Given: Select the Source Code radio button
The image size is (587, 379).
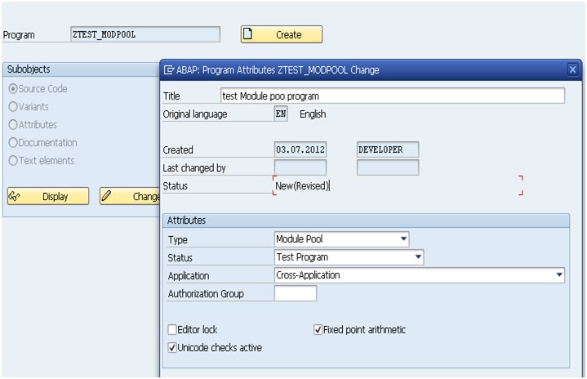Looking at the screenshot, I should (x=13, y=89).
